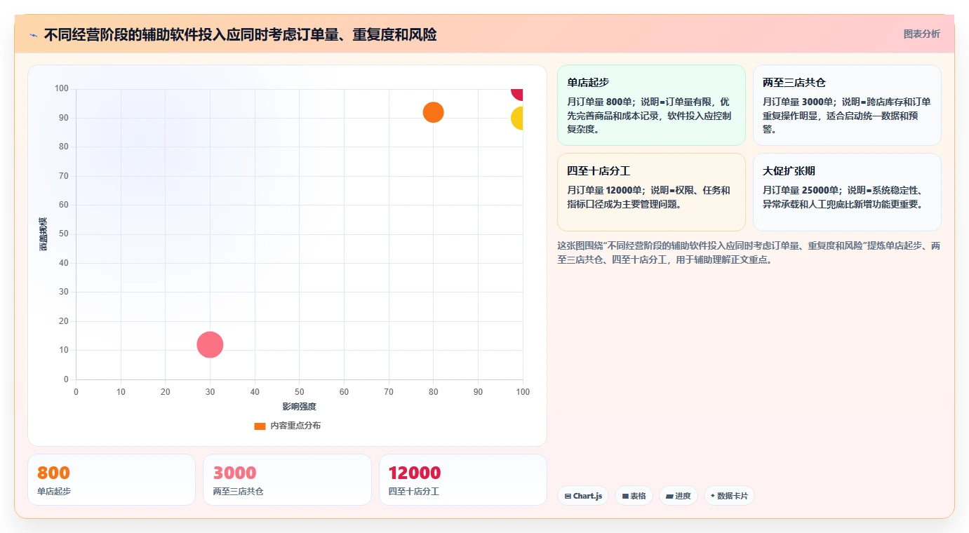Viewport: 969px width, 533px height.
Task: Open the 四至十店分工 info card
Action: (651, 192)
